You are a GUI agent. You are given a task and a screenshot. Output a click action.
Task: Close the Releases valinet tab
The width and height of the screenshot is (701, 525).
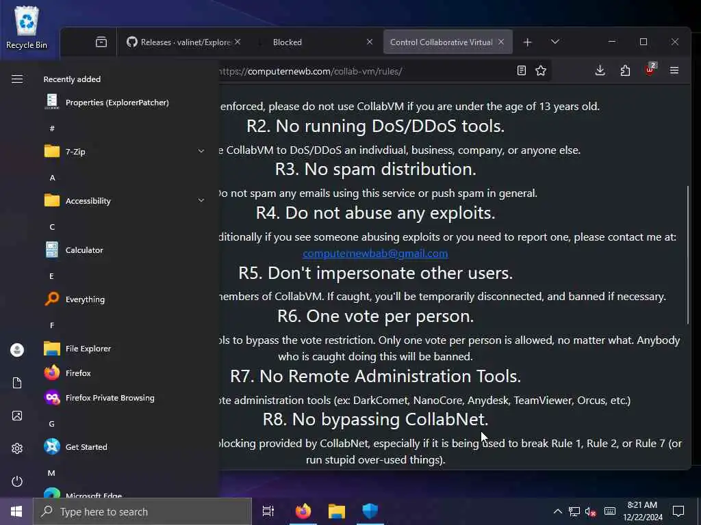click(238, 42)
